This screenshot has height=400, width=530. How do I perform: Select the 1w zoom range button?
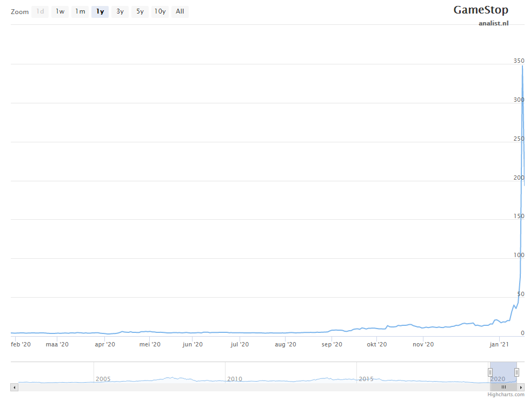pyautogui.click(x=60, y=11)
